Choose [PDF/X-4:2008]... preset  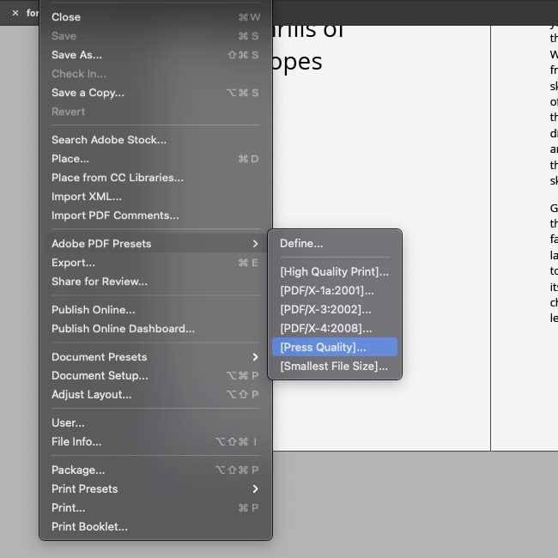pyautogui.click(x=335, y=329)
